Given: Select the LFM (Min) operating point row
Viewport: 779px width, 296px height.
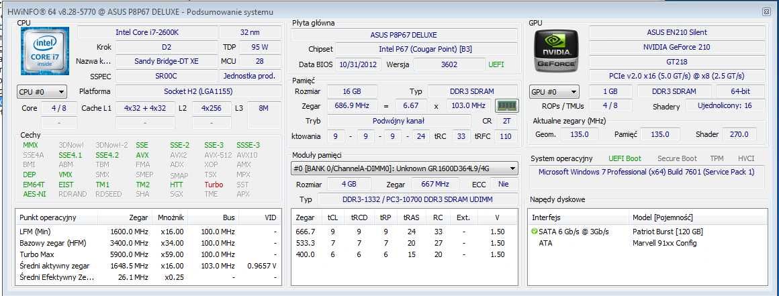Looking at the screenshot, I should [x=148, y=232].
